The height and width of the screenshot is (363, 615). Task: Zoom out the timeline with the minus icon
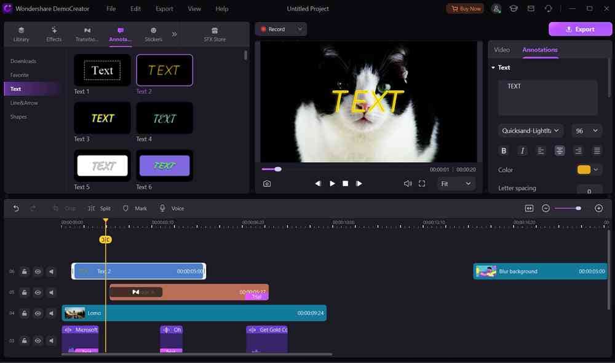point(546,208)
